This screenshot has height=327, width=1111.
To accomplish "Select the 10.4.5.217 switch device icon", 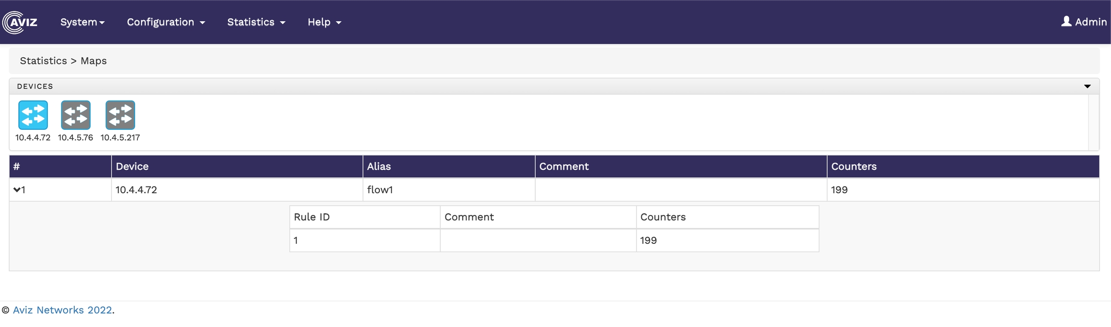I will (x=120, y=115).
